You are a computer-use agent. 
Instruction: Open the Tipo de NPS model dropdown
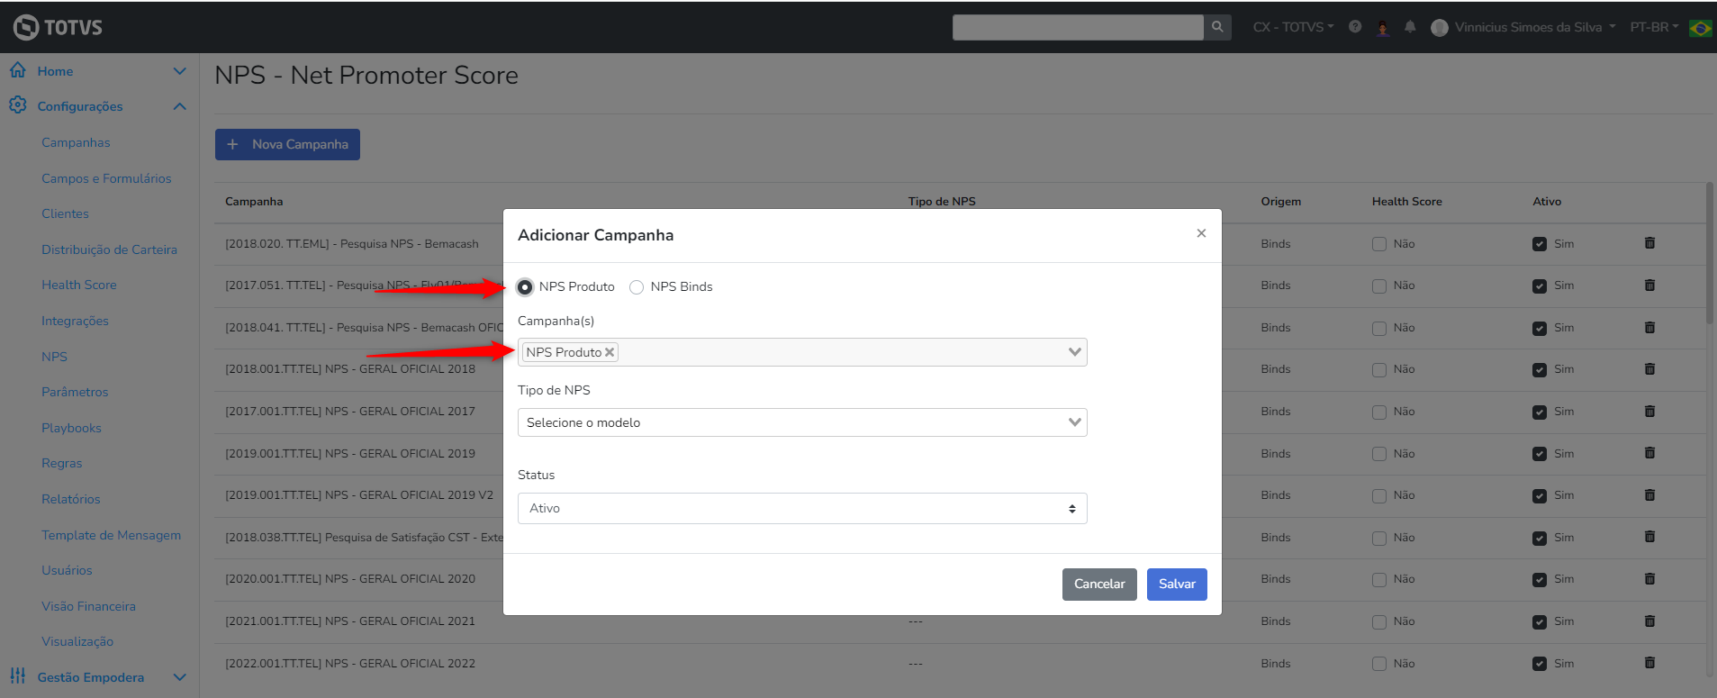801,422
